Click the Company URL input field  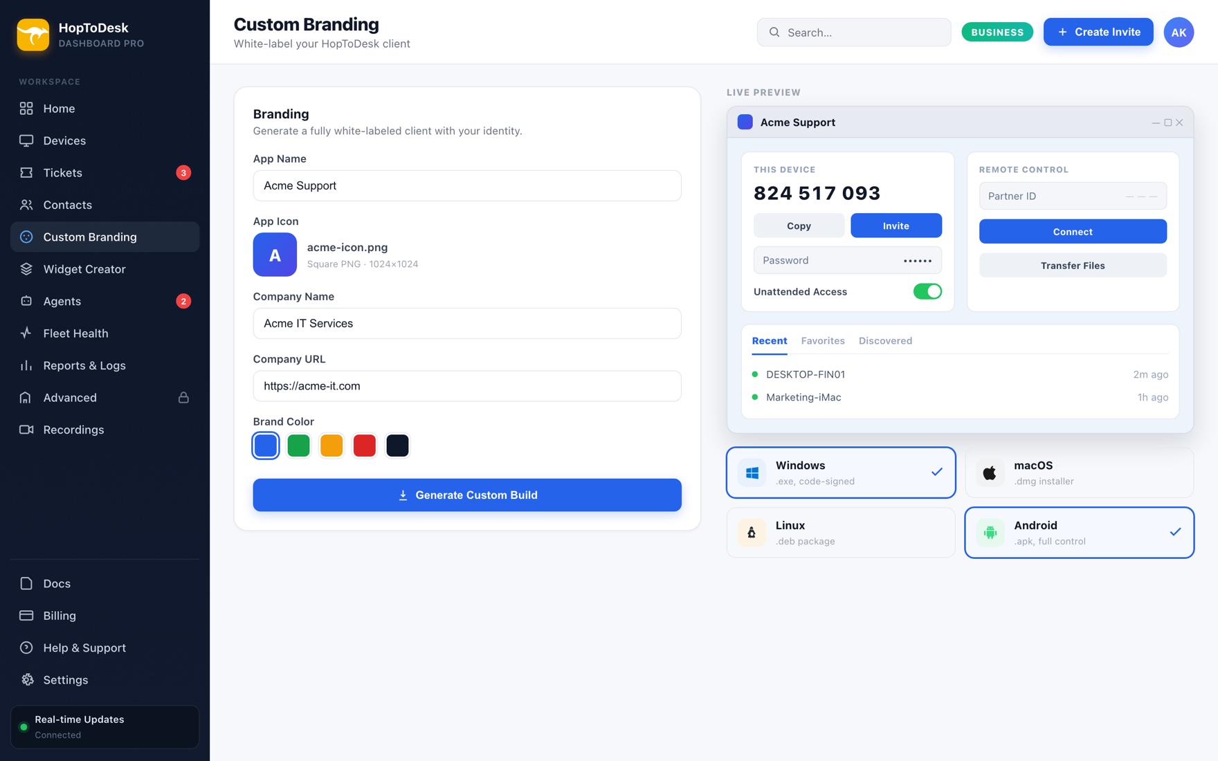coord(467,386)
